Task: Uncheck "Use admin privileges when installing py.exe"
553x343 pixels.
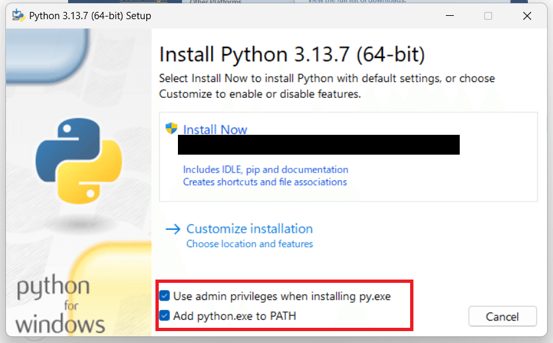Action: pyautogui.click(x=165, y=296)
